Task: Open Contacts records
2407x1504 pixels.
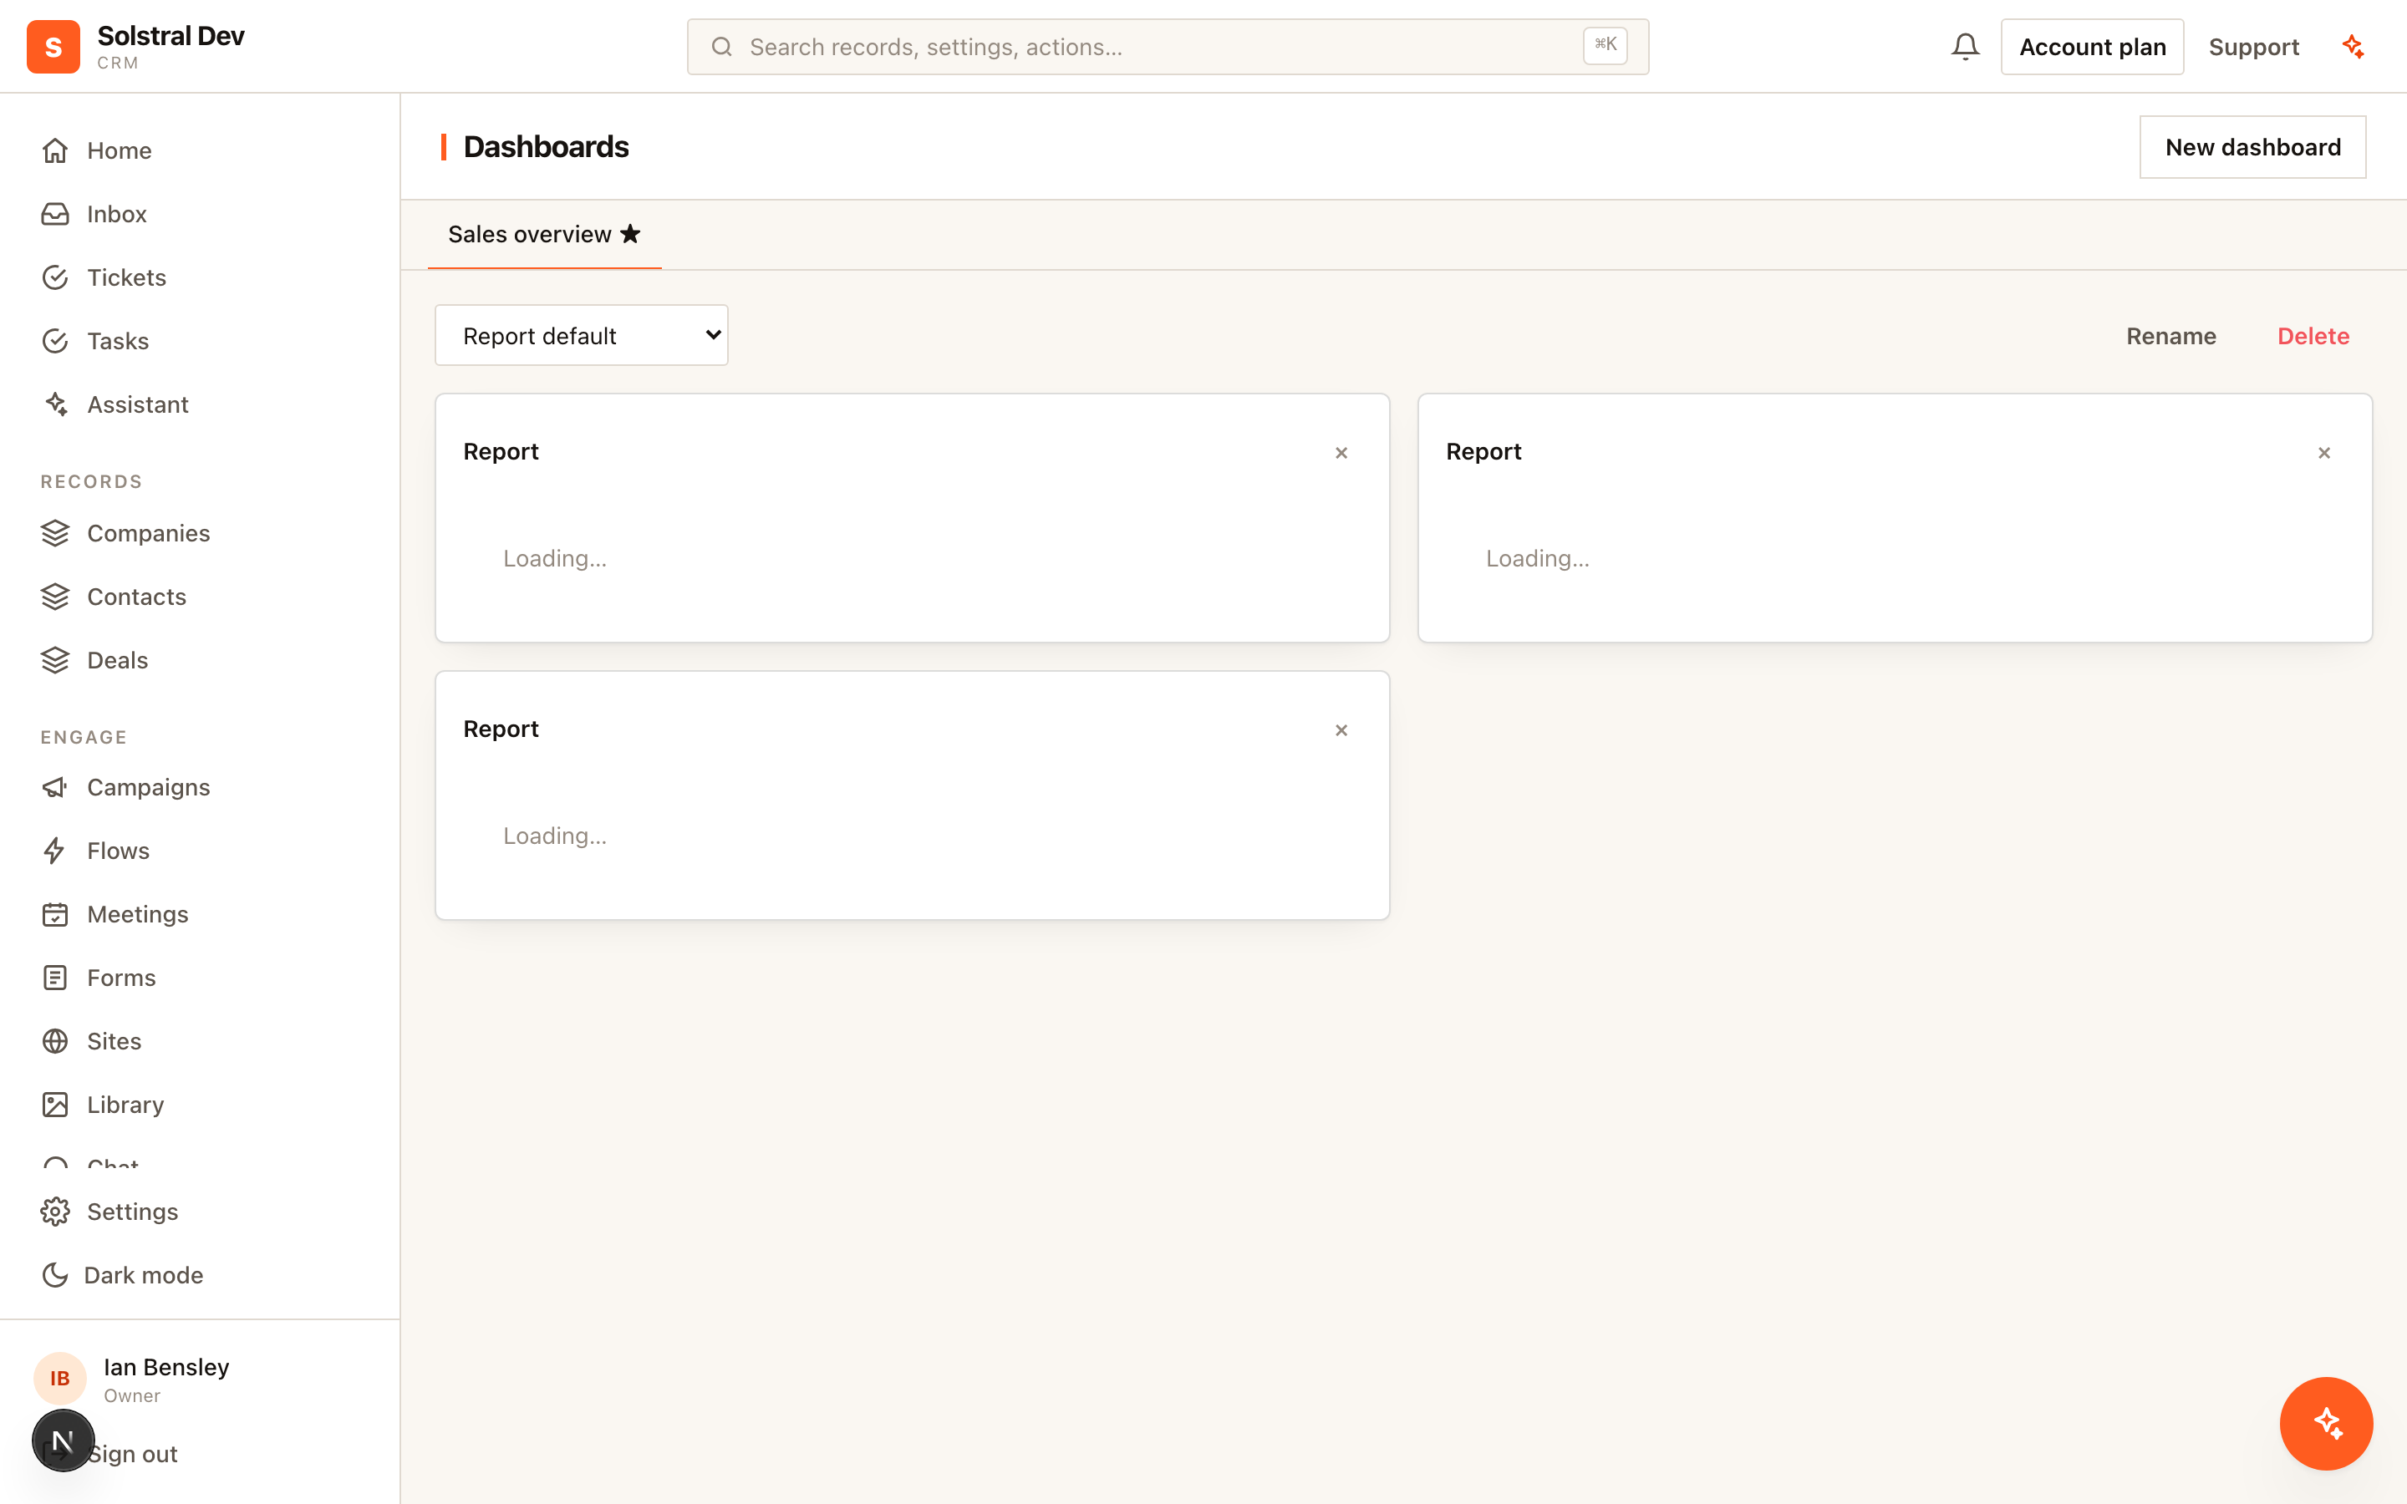Action: (199, 597)
